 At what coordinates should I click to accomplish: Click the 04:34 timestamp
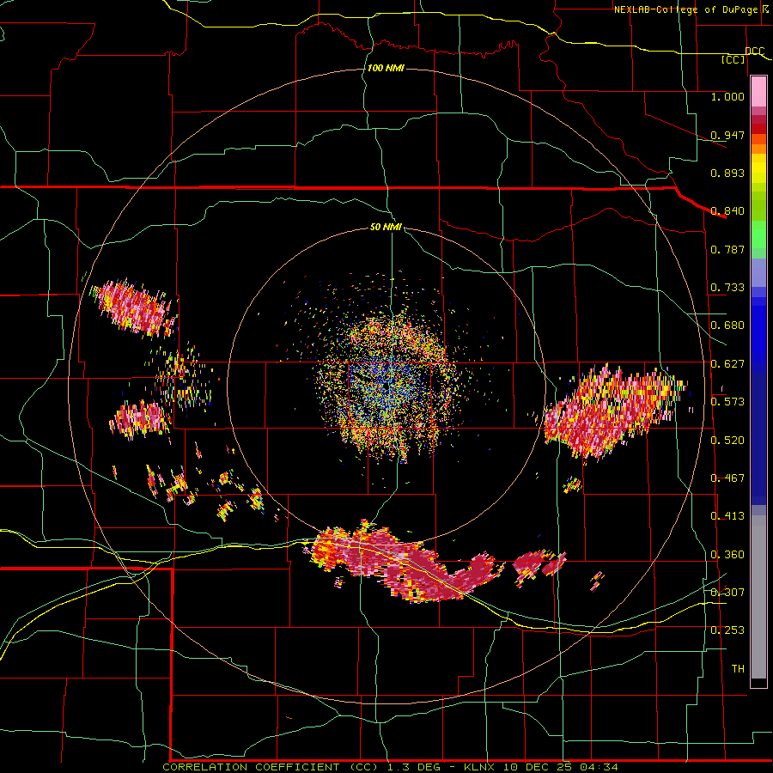tap(599, 767)
